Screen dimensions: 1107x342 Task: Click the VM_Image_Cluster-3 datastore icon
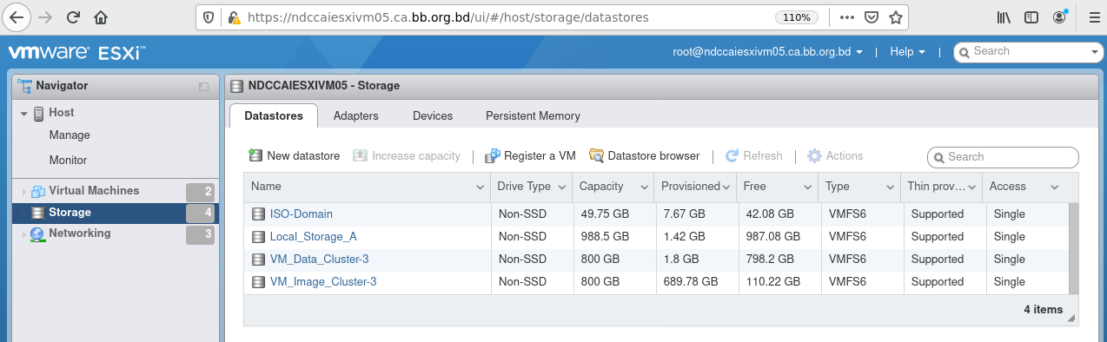coord(258,282)
